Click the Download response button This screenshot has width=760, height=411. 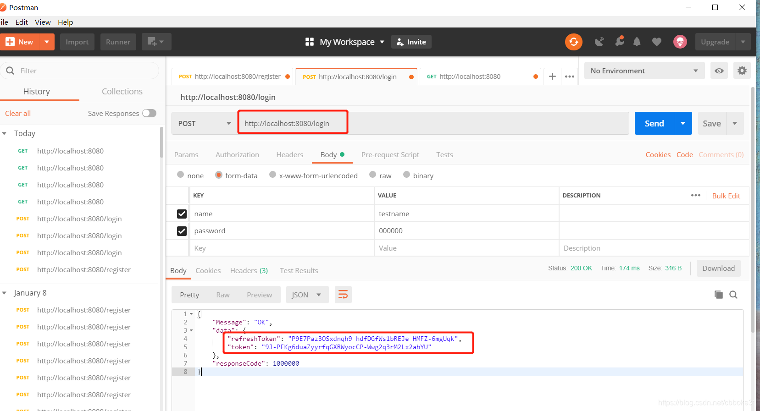(x=718, y=268)
